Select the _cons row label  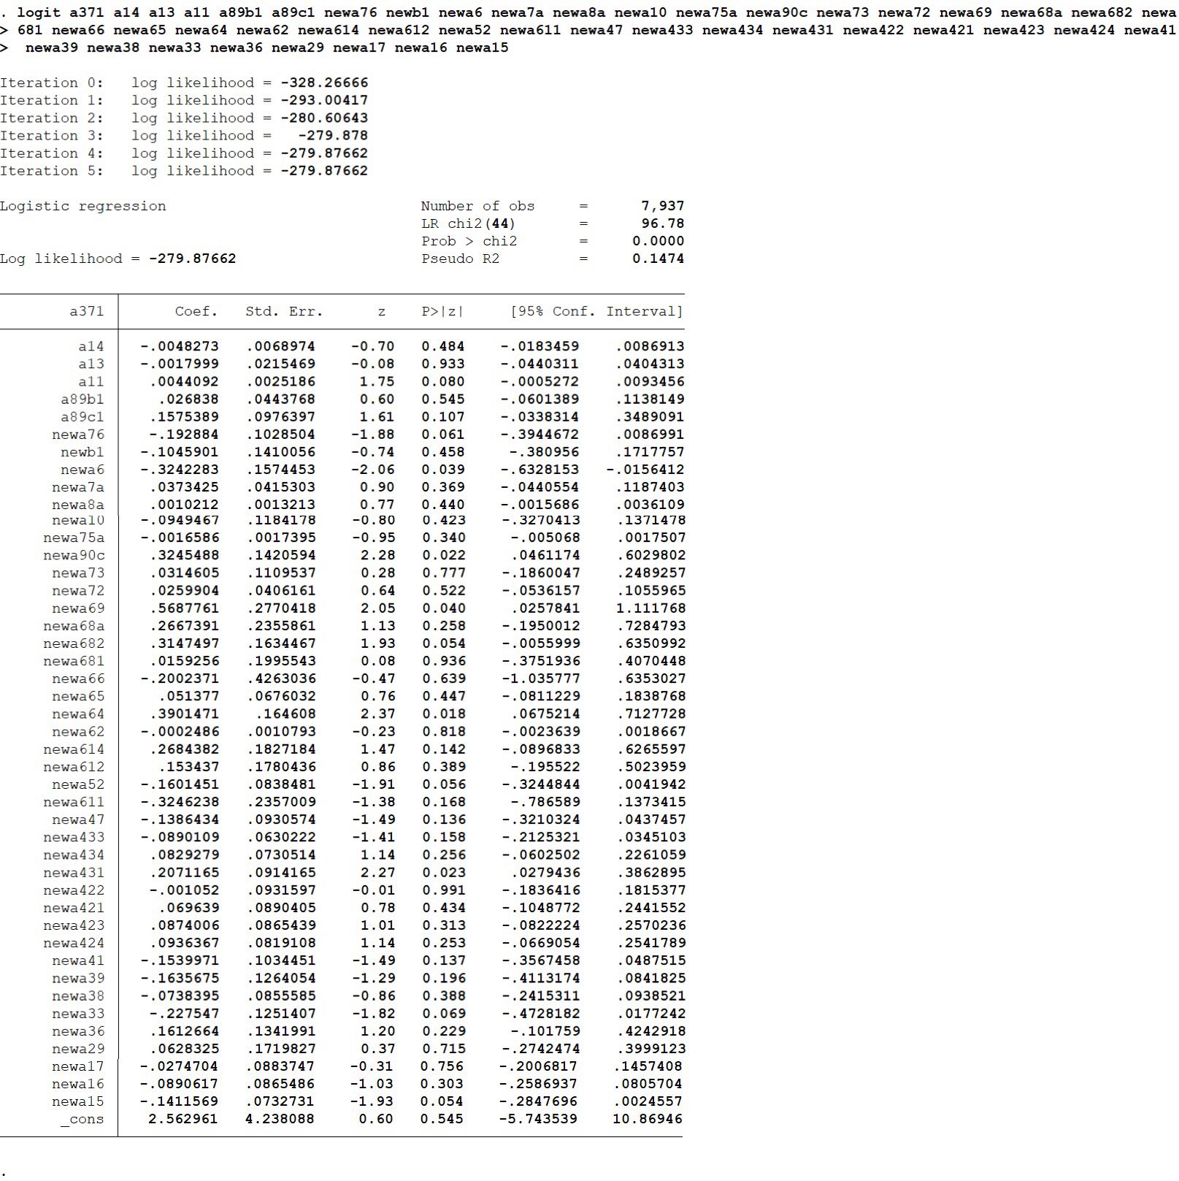82,1119
